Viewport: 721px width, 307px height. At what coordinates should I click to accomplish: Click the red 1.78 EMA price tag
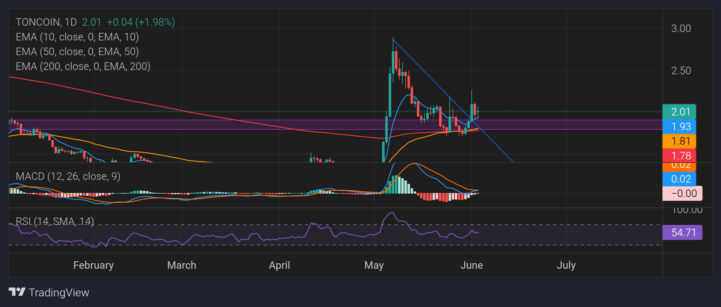[679, 156]
